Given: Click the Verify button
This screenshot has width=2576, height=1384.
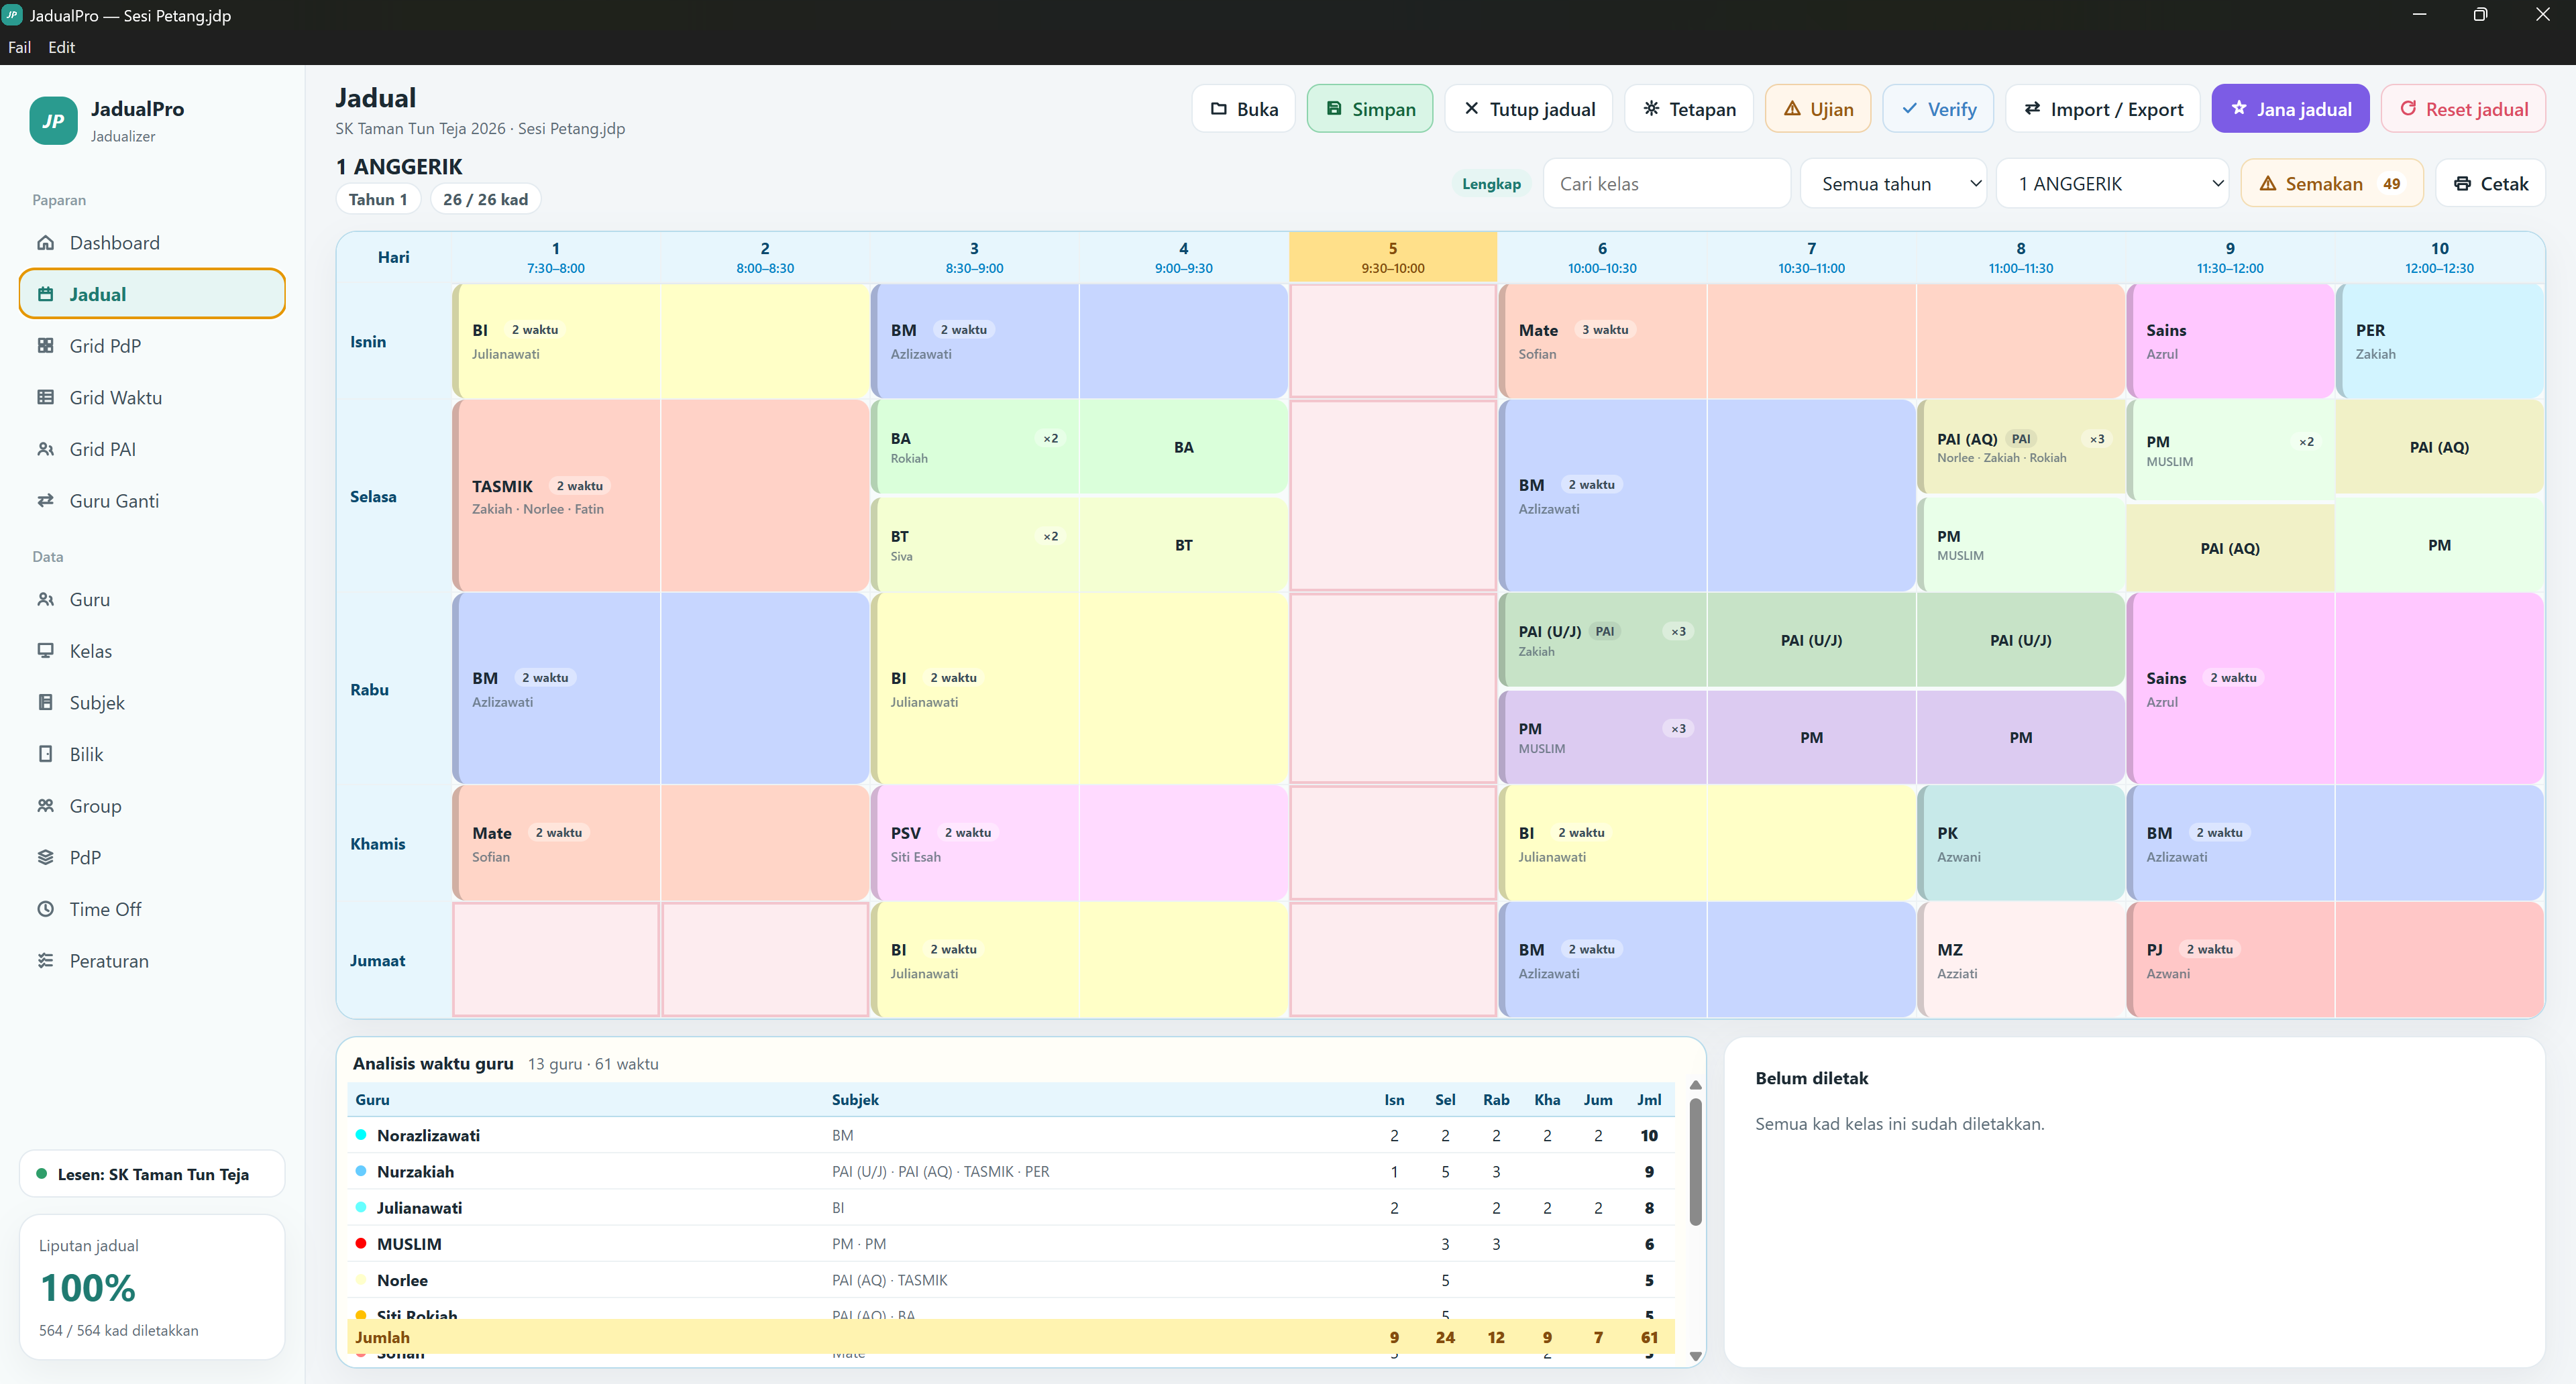Looking at the screenshot, I should pyautogui.click(x=1937, y=109).
